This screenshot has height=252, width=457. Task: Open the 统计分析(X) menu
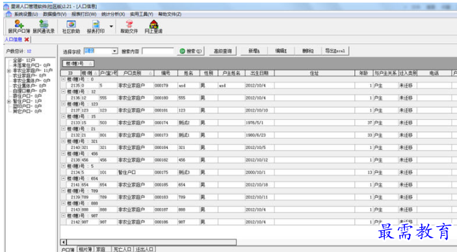(113, 14)
